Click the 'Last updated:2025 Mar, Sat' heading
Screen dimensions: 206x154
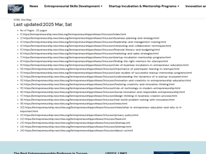click(x=43, y=24)
